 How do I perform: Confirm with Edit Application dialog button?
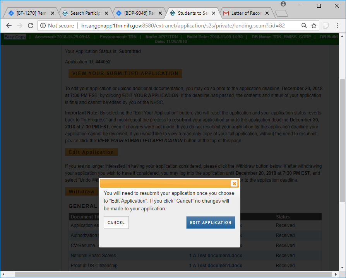pos(211,222)
